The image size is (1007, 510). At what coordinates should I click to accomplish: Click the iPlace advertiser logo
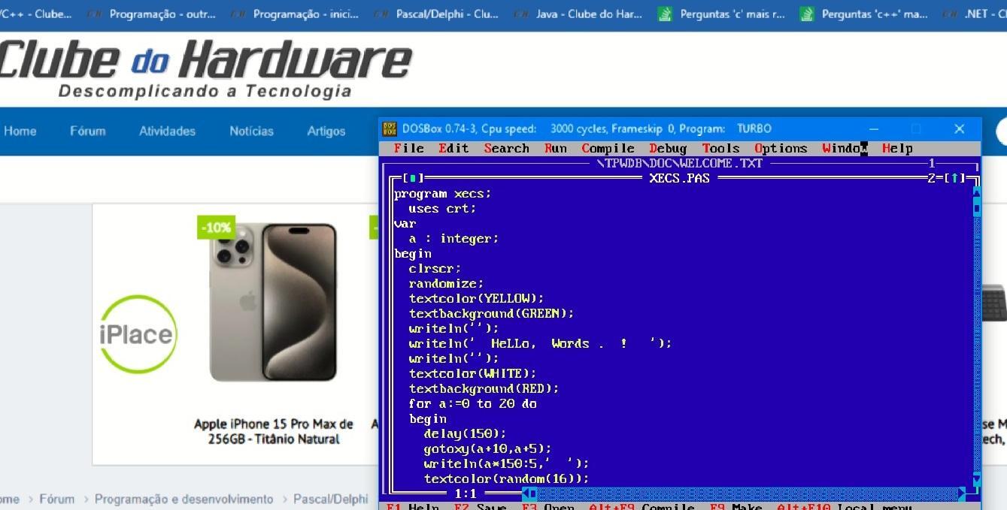[137, 334]
